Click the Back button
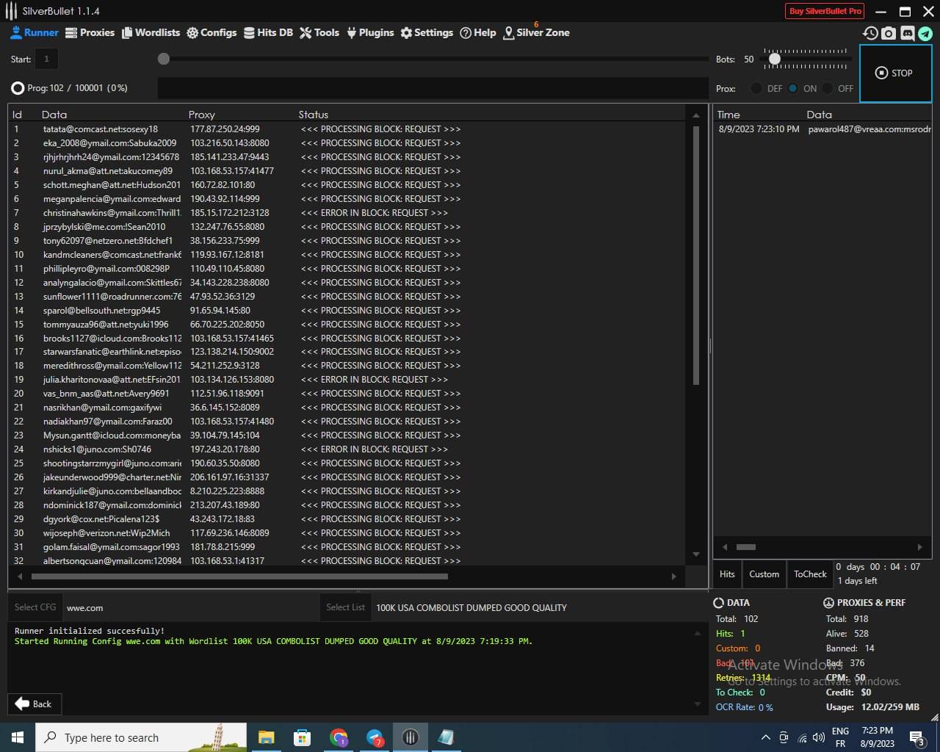The height and width of the screenshot is (752, 940). click(34, 704)
